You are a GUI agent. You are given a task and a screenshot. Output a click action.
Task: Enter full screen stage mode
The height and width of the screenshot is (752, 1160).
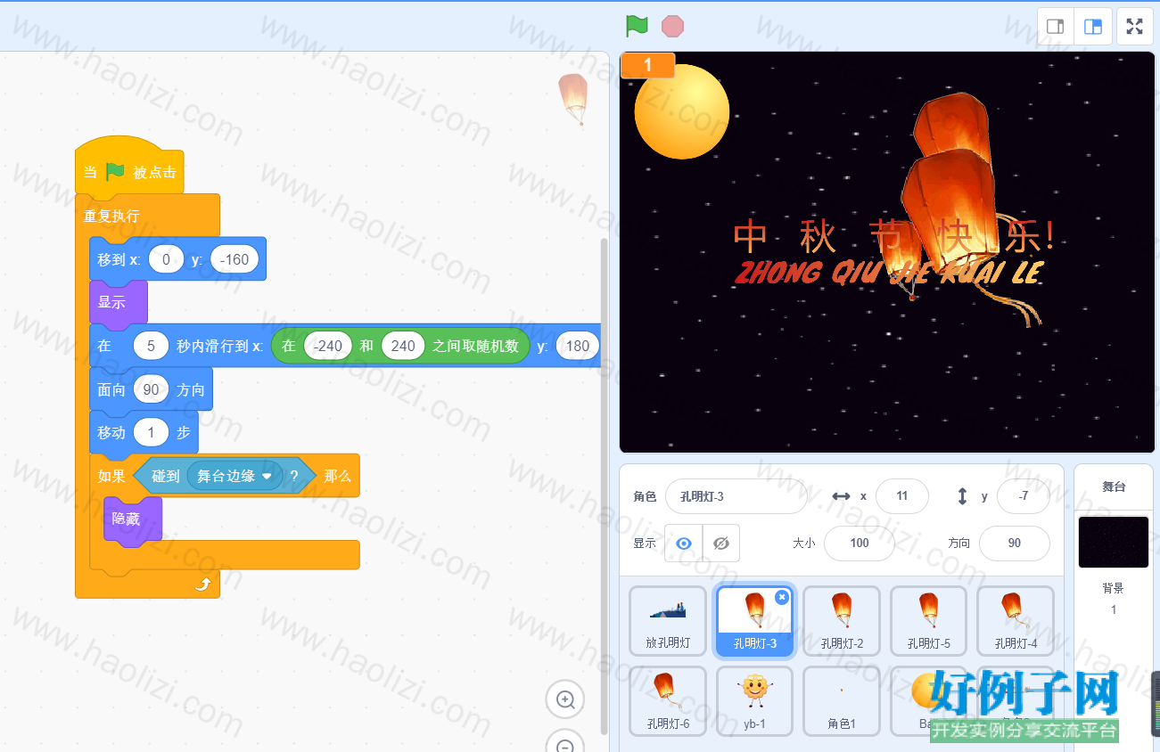tap(1134, 26)
